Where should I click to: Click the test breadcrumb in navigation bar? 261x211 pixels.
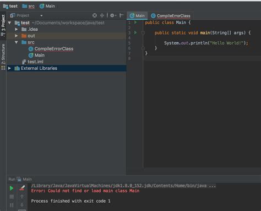click(10, 6)
